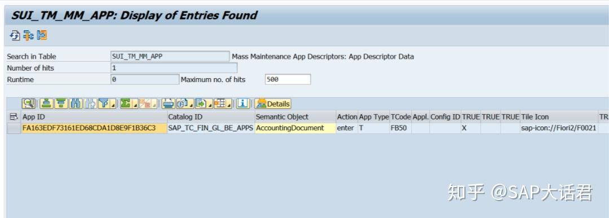609x218 pixels.
Task: Click the Runtime field showing 0
Action: coord(145,79)
